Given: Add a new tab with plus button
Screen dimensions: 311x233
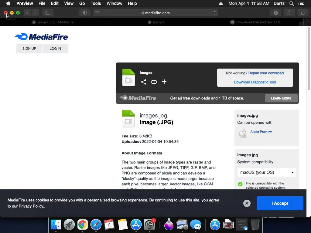Looking at the screenshot, I should pos(307,22).
